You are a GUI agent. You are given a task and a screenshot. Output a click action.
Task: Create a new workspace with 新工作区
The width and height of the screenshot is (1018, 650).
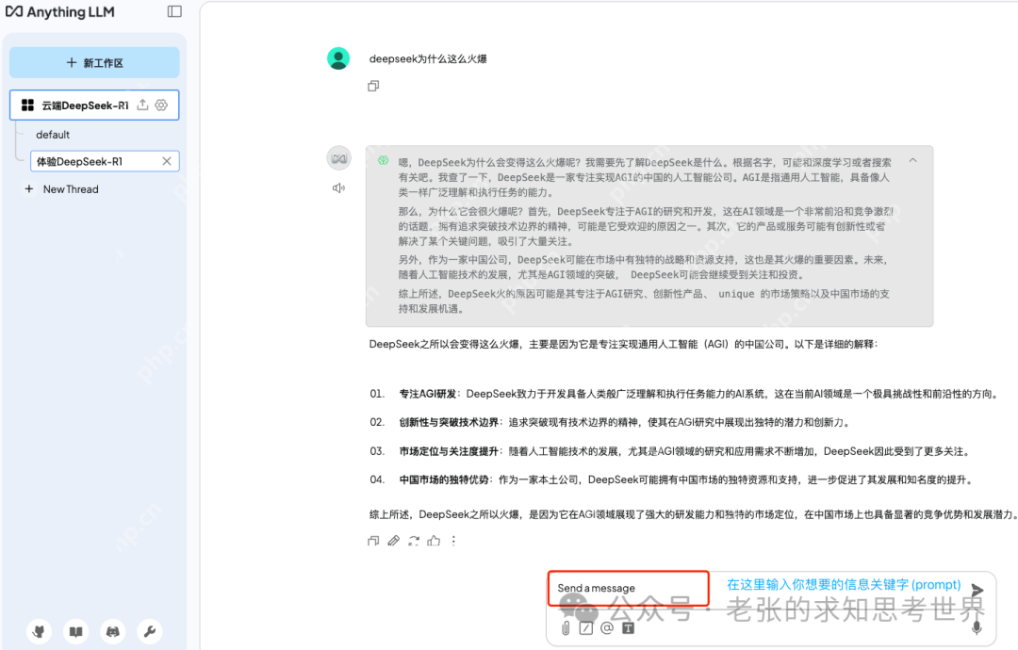point(94,63)
